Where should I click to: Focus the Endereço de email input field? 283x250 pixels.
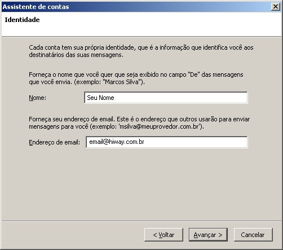coord(167,142)
